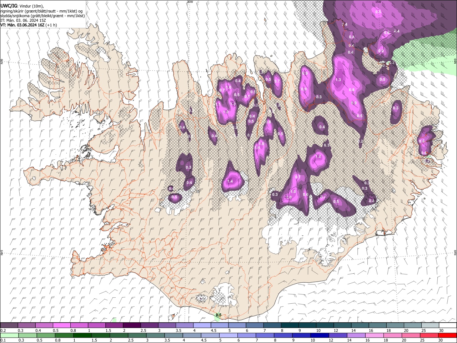Select the 30 label in the lower legend

click(x=441, y=340)
